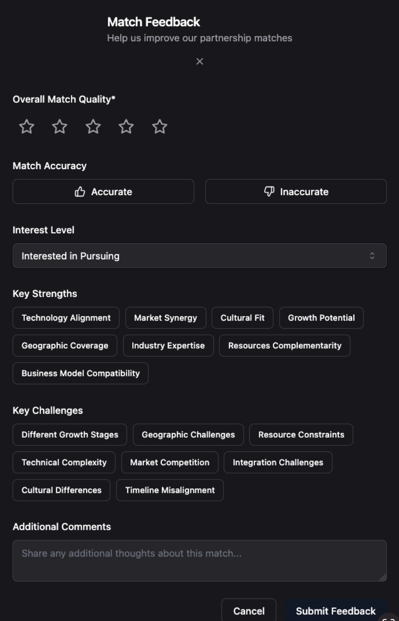Close the Match Feedback dialog
399x621 pixels.
click(199, 62)
